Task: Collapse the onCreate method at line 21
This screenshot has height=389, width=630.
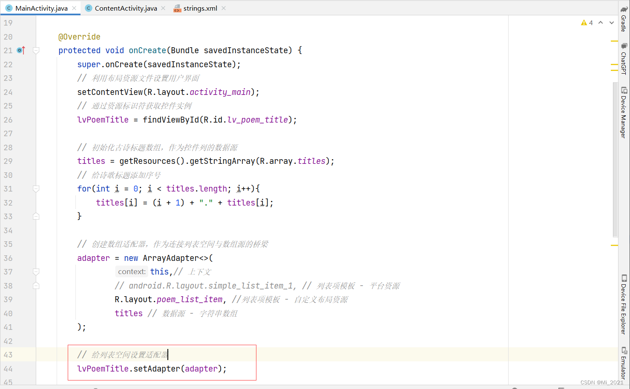Action: [x=36, y=50]
